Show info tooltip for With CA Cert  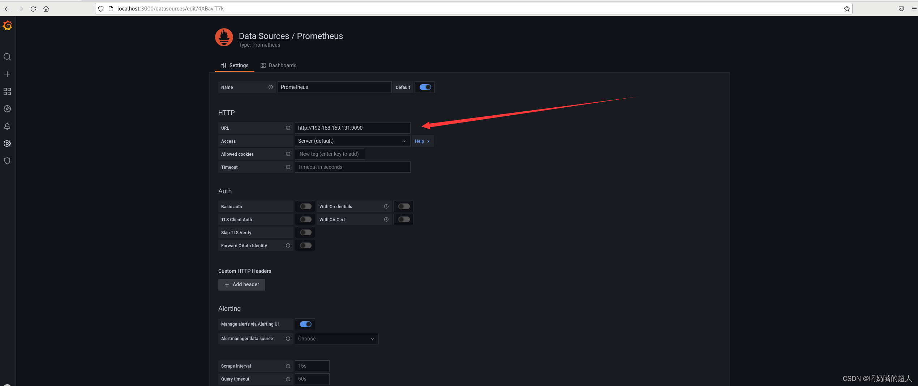coord(386,219)
